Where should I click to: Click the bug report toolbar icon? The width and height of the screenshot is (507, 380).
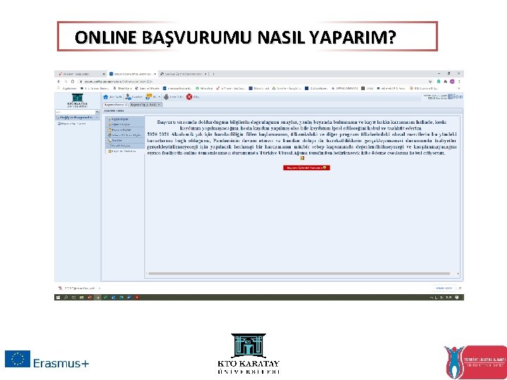166,97
